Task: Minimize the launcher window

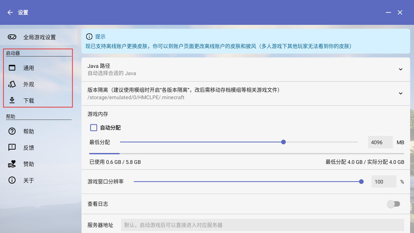Action: [388, 12]
